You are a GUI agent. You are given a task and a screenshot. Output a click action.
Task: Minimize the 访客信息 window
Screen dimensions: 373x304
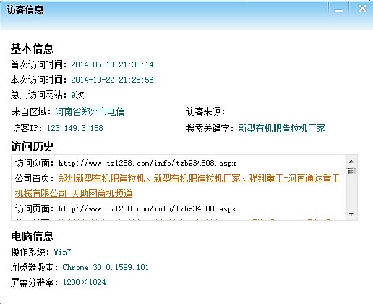(x=338, y=9)
